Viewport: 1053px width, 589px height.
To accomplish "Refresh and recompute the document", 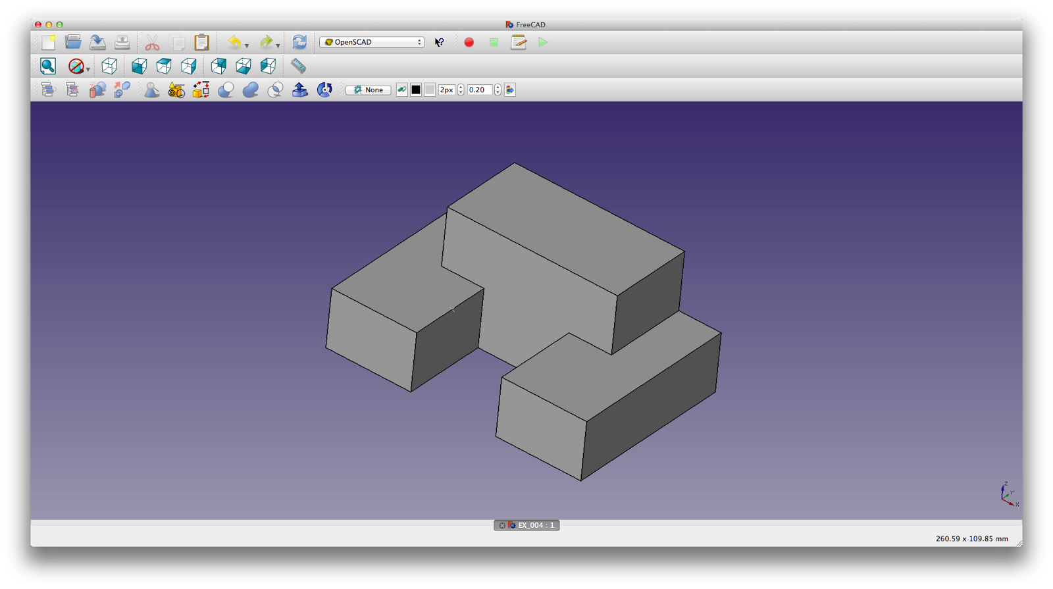I will pos(299,43).
